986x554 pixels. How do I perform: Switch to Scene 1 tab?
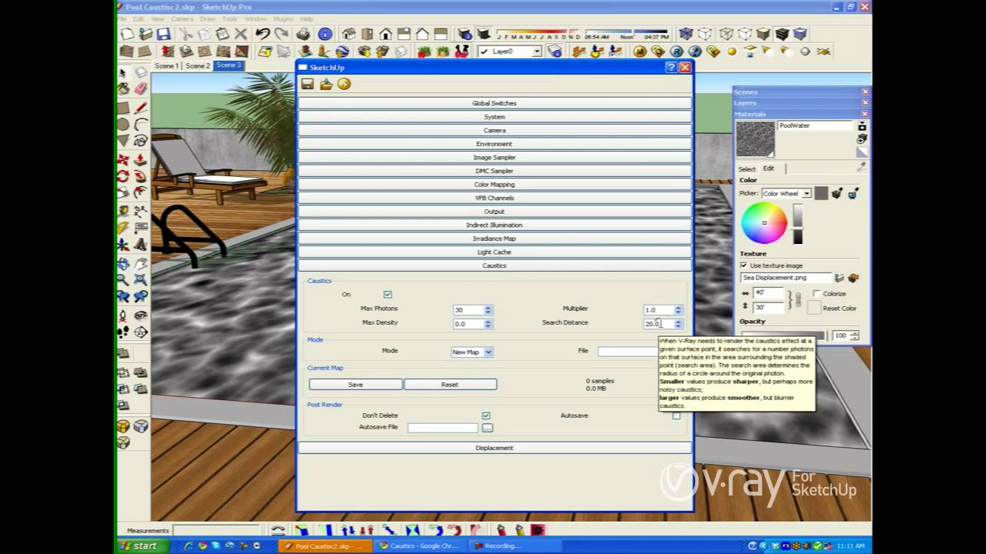(166, 66)
